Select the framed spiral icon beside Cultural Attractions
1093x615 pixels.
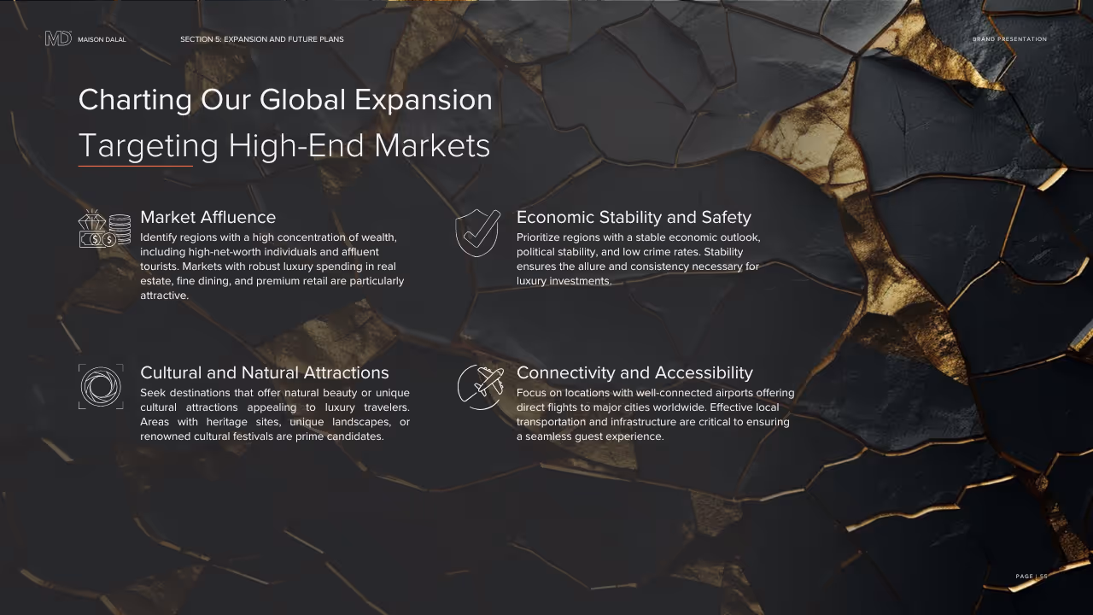pos(101,386)
